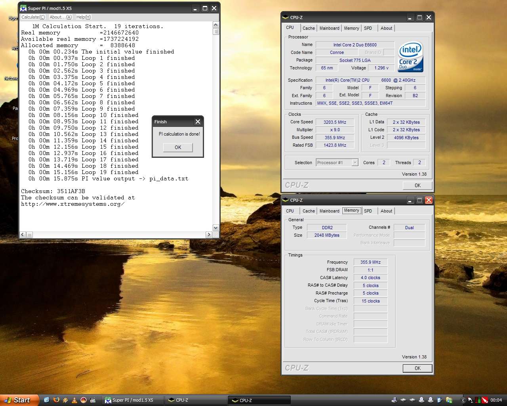Minimize the Super PI window
Viewport: 507px width, 406px height.
click(196, 8)
